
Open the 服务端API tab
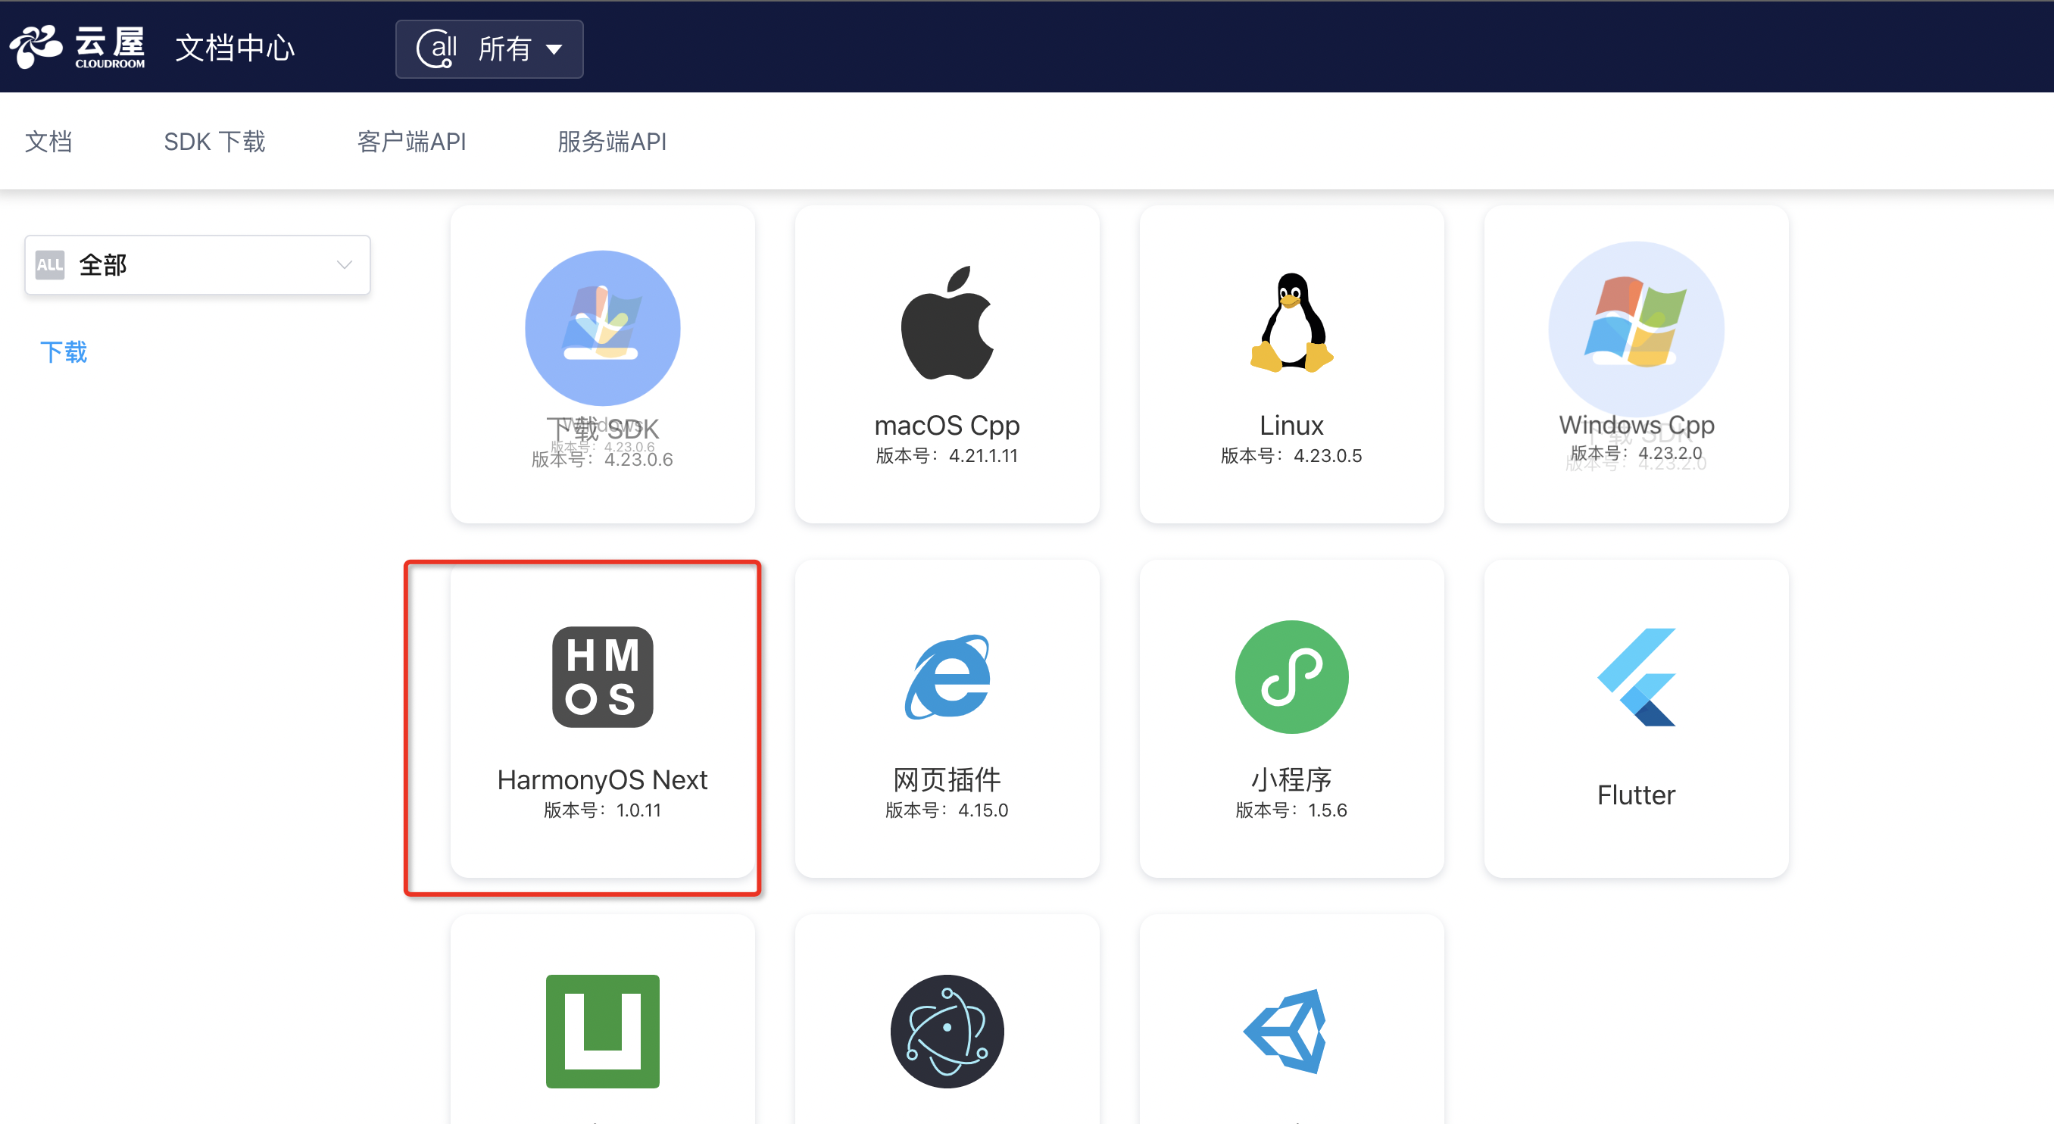click(x=611, y=141)
